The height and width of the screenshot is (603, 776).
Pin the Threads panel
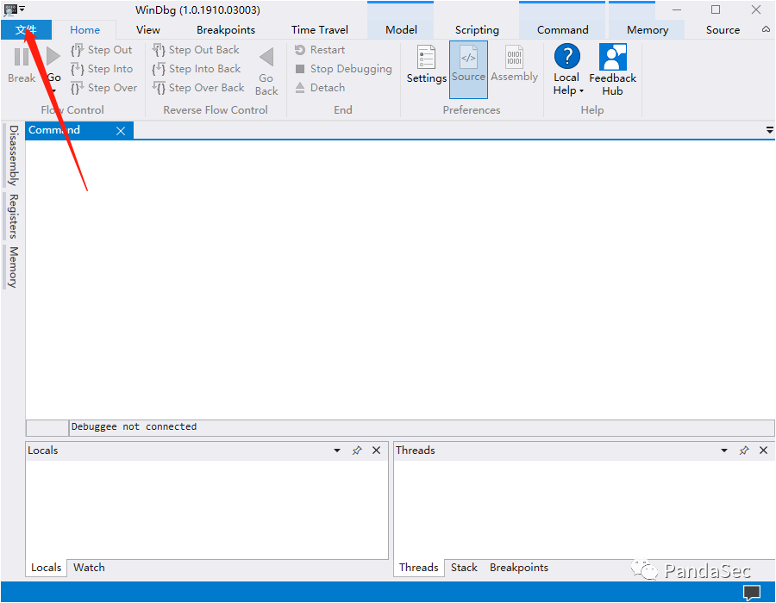click(744, 451)
